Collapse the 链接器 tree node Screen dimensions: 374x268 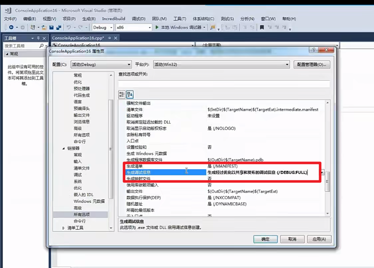coord(63,148)
